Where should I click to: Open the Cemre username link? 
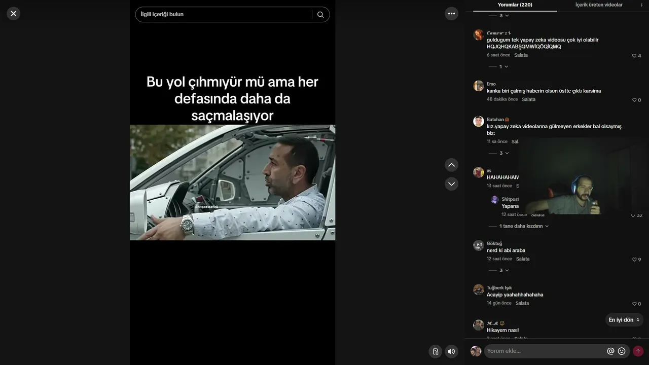click(498, 33)
